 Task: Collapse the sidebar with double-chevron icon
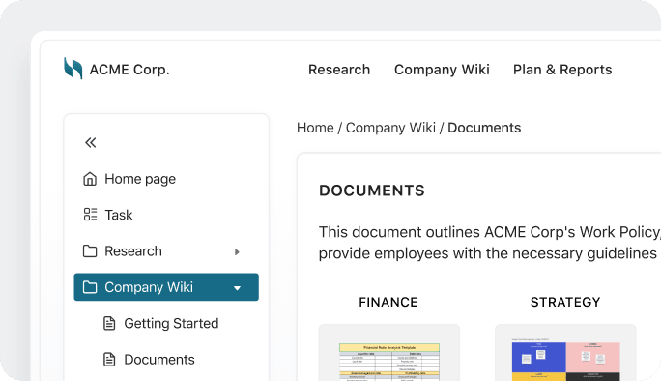coord(90,142)
